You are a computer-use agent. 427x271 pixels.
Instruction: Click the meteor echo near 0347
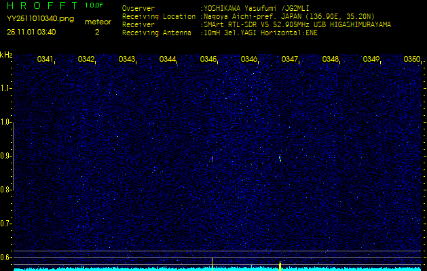click(280, 159)
